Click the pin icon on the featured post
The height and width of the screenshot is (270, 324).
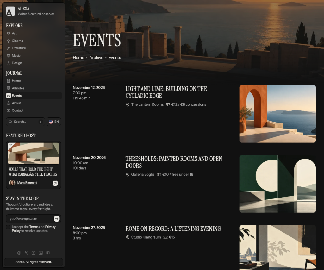[10, 145]
